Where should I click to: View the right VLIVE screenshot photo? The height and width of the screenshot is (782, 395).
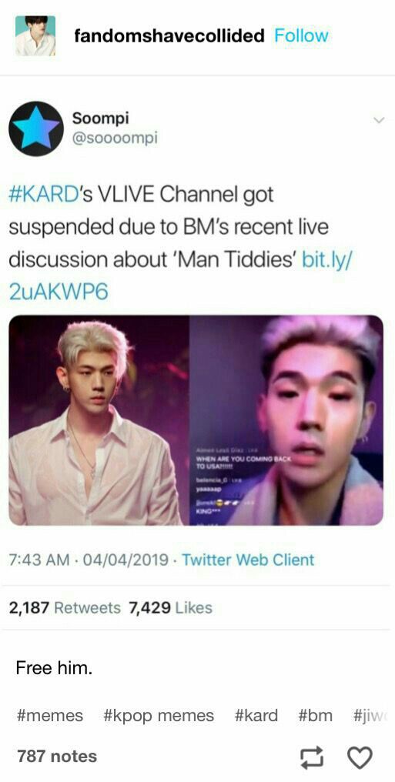(x=286, y=420)
